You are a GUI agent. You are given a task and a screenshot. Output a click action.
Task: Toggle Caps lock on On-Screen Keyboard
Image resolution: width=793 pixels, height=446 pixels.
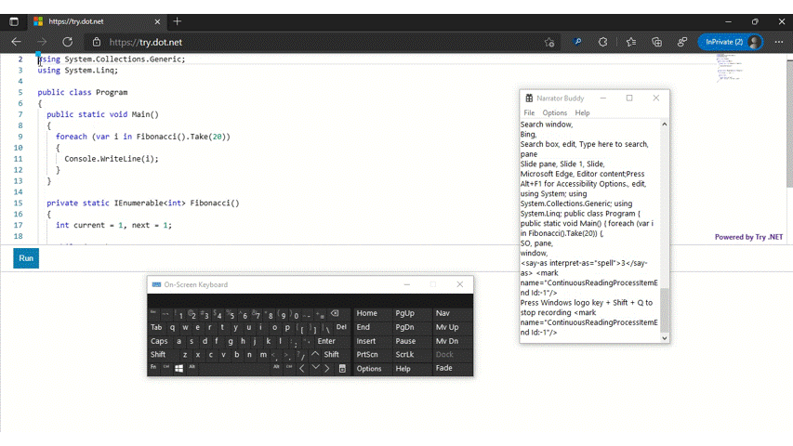tap(159, 341)
